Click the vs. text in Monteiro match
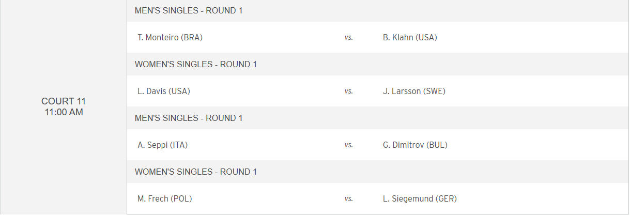Screen dimensions: 630x215 click(x=349, y=37)
